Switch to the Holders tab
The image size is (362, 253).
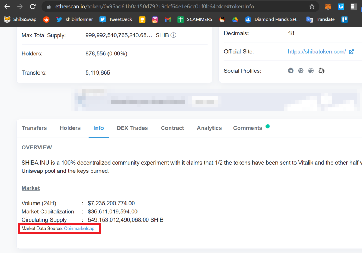point(70,128)
